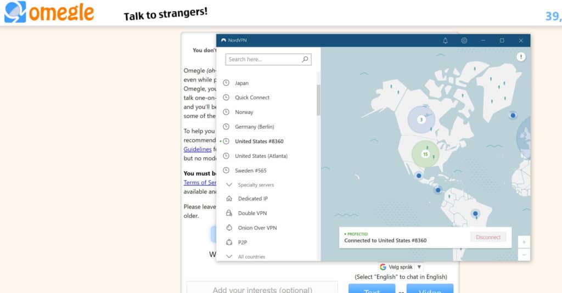Select United States #8360 entry

click(x=259, y=142)
